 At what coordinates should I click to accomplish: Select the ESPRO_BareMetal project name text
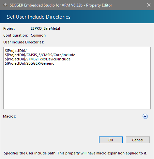45,28
